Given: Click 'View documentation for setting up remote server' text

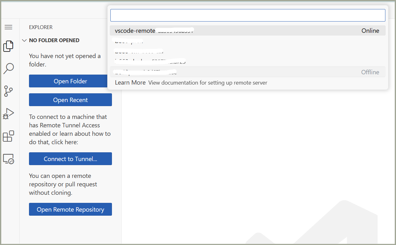Looking at the screenshot, I should [208, 83].
